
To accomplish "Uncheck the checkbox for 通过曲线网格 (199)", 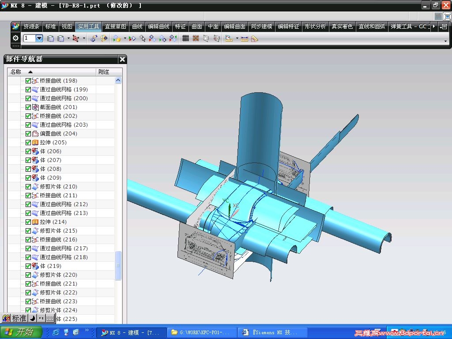I will click(x=28, y=90).
